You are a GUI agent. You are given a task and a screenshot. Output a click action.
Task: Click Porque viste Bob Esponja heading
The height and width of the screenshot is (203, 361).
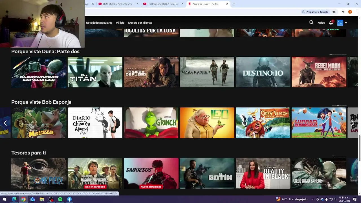tap(41, 102)
